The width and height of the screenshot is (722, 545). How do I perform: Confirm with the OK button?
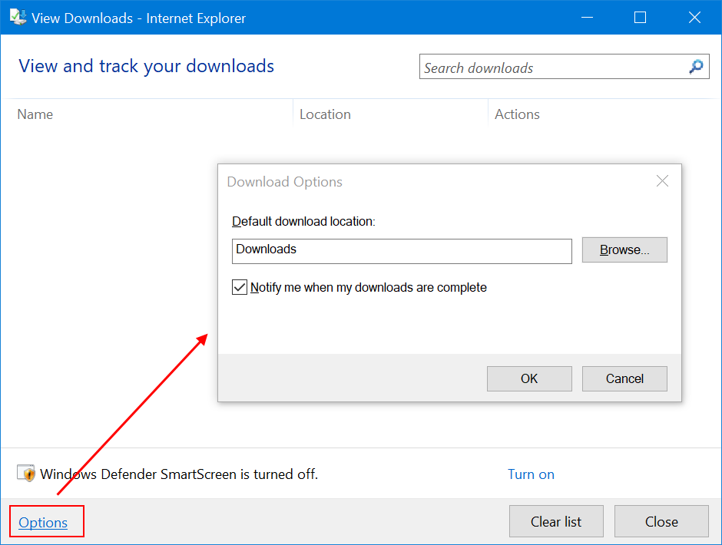point(529,378)
